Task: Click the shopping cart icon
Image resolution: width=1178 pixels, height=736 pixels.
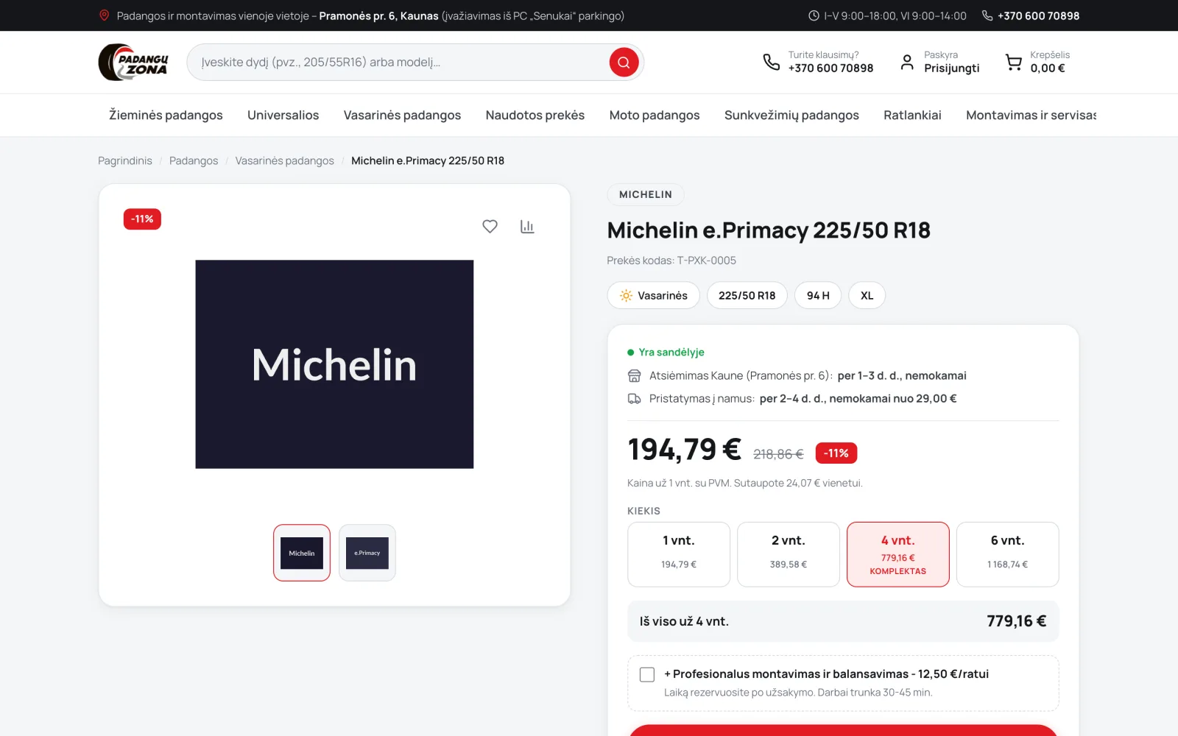Action: pos(1014,63)
